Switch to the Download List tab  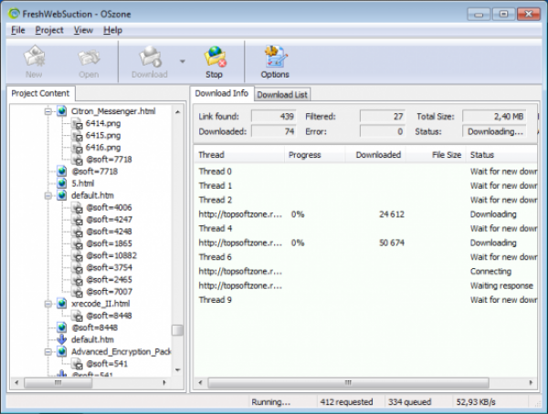click(x=282, y=94)
